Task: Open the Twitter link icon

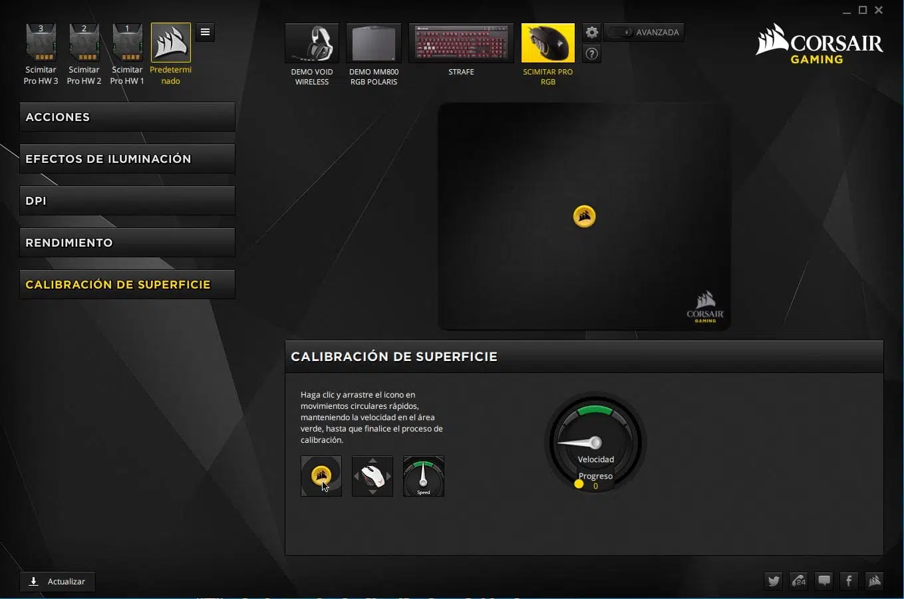Action: coord(774,581)
